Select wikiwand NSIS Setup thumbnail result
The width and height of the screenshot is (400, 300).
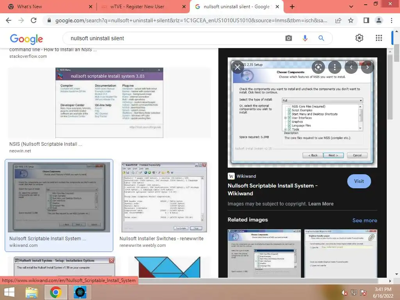click(59, 197)
